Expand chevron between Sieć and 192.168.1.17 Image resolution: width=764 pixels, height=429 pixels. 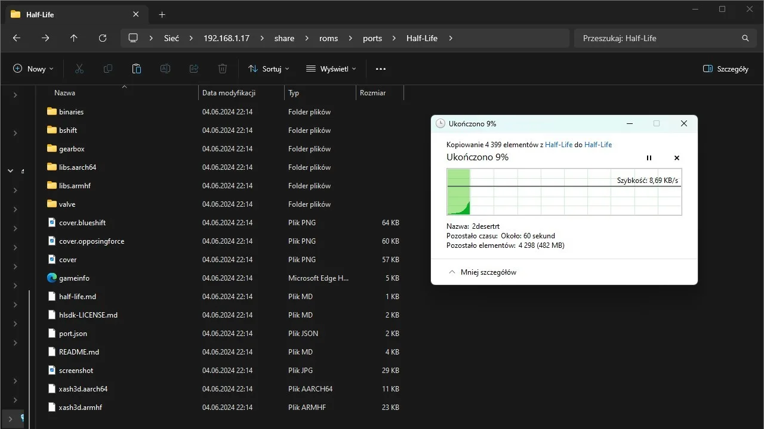coord(191,38)
